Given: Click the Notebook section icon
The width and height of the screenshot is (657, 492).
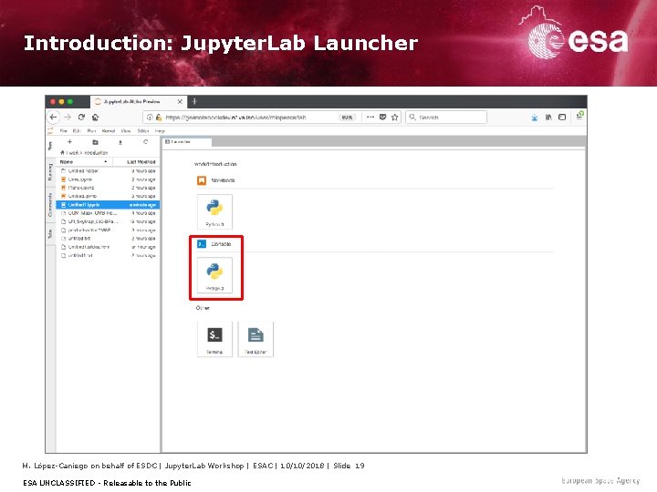Looking at the screenshot, I should [202, 180].
